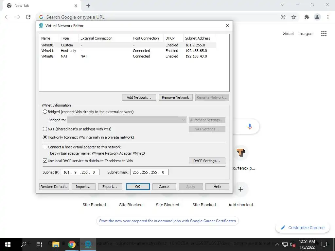Click Cancel in the dialog

coord(164,187)
